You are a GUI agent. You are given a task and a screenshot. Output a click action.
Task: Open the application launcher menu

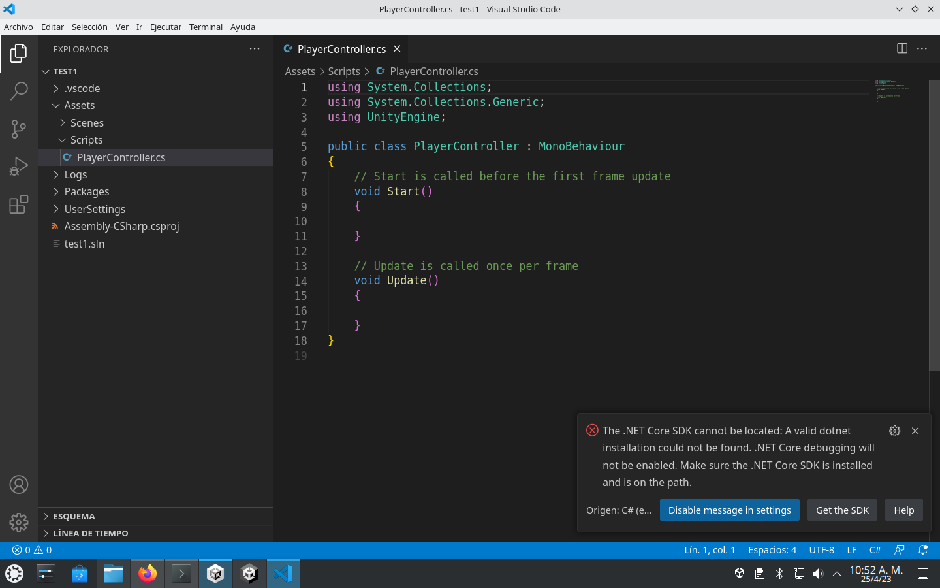14,574
